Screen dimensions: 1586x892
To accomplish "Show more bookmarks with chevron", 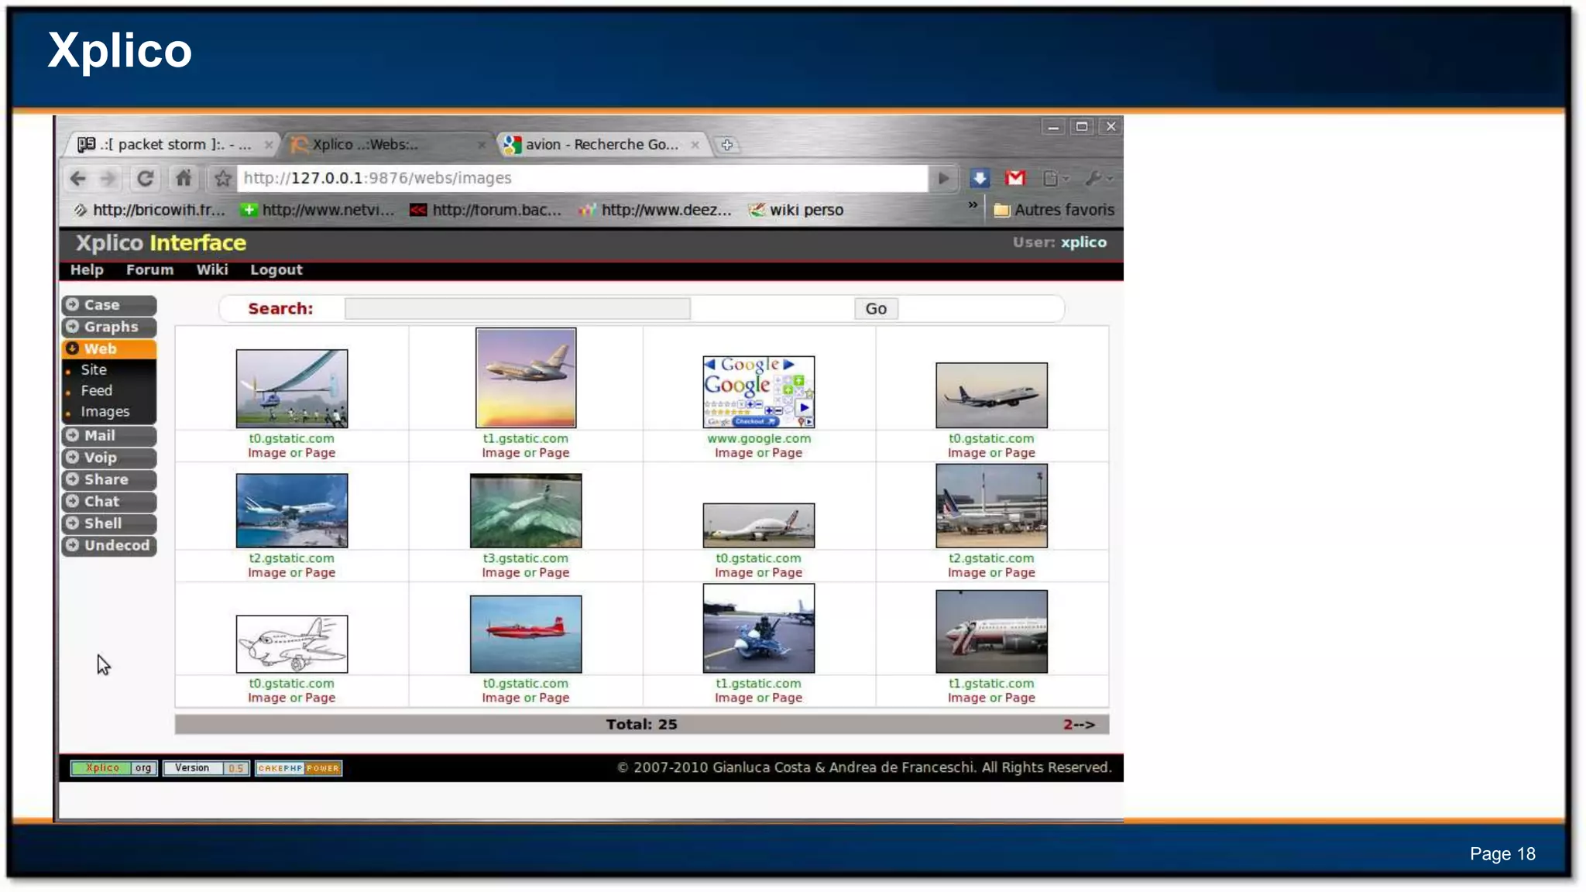I will (x=973, y=205).
